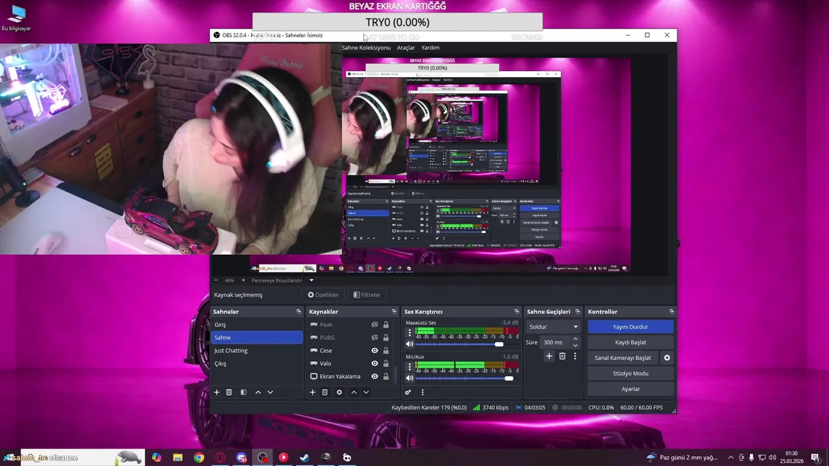
Task: Toggle lock on Peak source
Action: (x=386, y=325)
